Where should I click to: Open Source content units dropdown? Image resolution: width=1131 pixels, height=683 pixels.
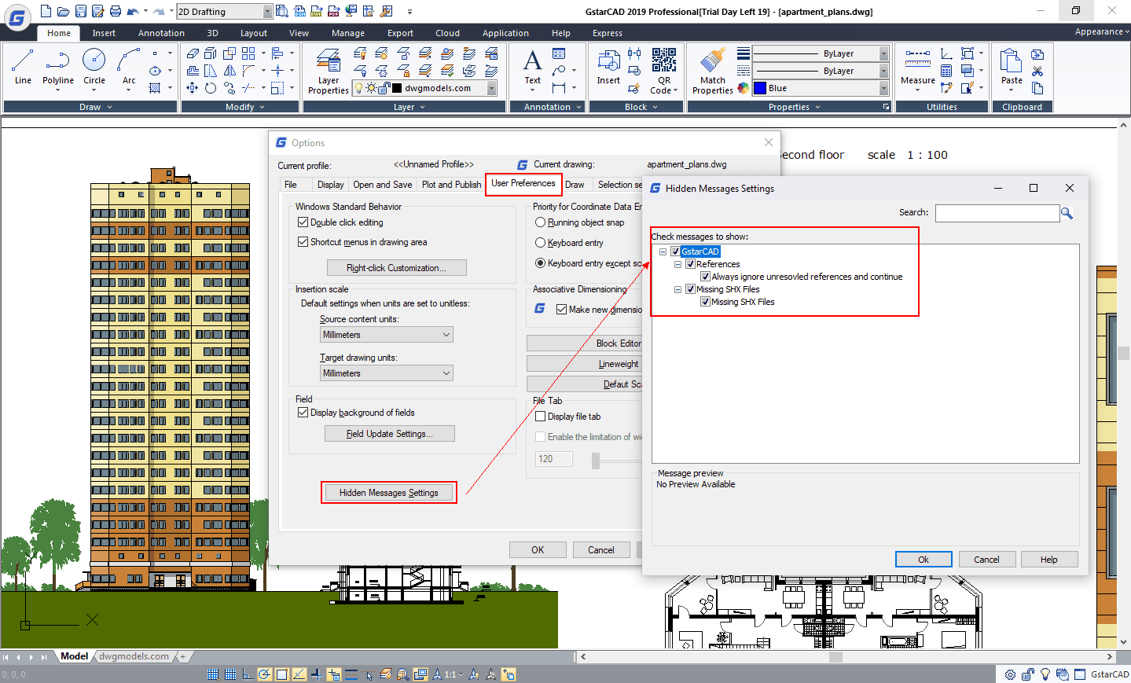click(387, 335)
